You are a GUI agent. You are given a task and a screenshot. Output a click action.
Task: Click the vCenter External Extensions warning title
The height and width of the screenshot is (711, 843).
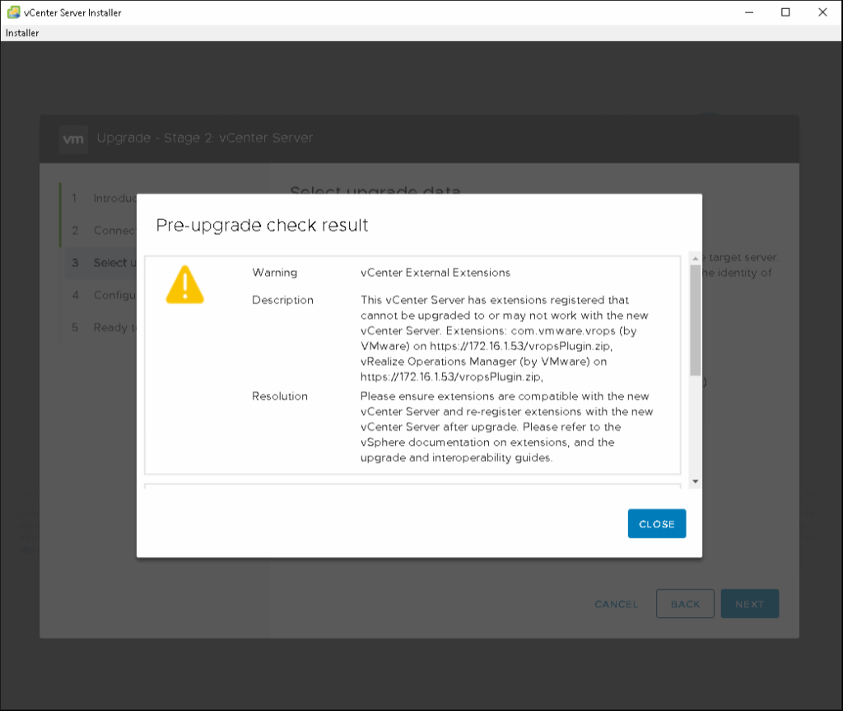pos(435,273)
